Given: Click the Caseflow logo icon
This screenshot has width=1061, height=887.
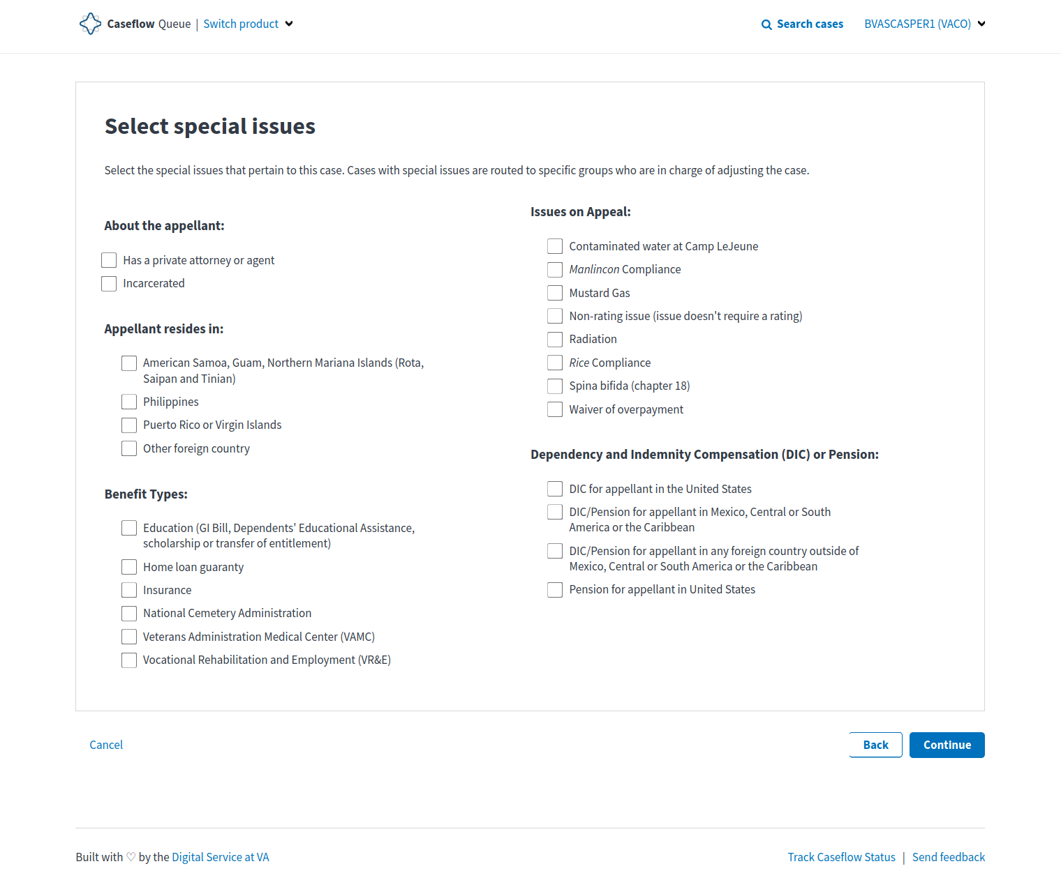Looking at the screenshot, I should 91,24.
